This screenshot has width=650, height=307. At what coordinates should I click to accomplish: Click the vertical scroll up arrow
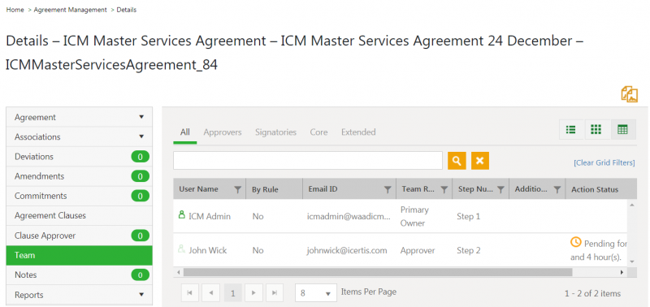coord(632,205)
